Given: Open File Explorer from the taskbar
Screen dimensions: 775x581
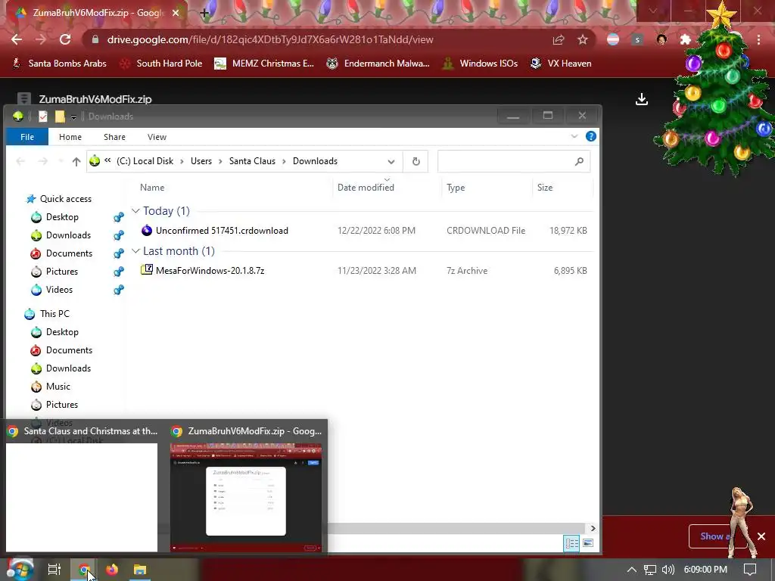Looking at the screenshot, I should pos(140,570).
